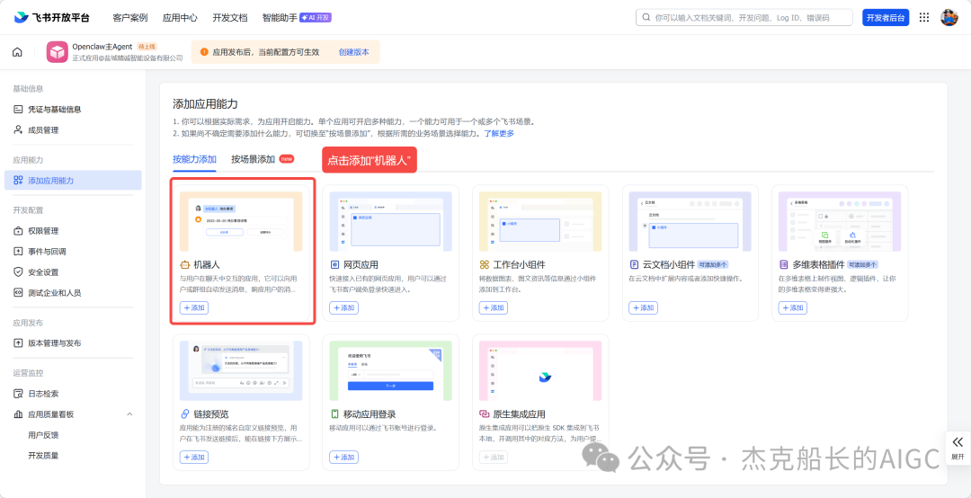Screen dimensions: 971x498
Task: Click the 成员管理 person icon
Action: click(x=18, y=130)
